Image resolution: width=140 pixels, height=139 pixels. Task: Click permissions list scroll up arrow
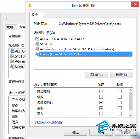[130, 90]
